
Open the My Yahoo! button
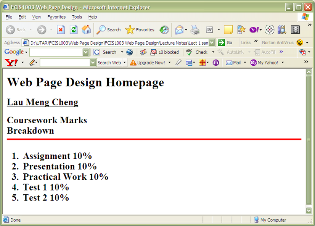[x=264, y=63]
